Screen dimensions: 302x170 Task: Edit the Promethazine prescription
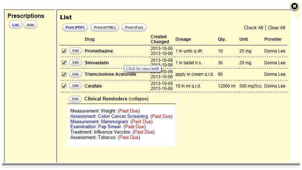(x=75, y=51)
